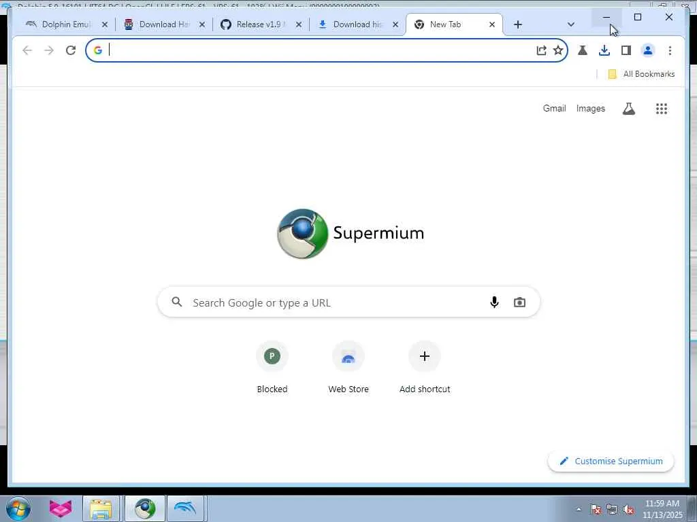
Task: Close the Download He... tab
Action: click(x=201, y=24)
